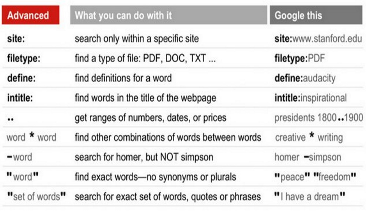Image resolution: width=366 pixels, height=215 pixels.
Task: Select the define: operator
Action: (21, 78)
